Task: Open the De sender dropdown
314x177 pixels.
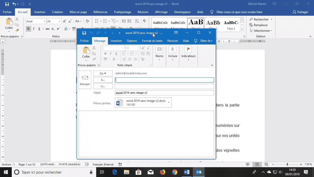Action: 103,73
